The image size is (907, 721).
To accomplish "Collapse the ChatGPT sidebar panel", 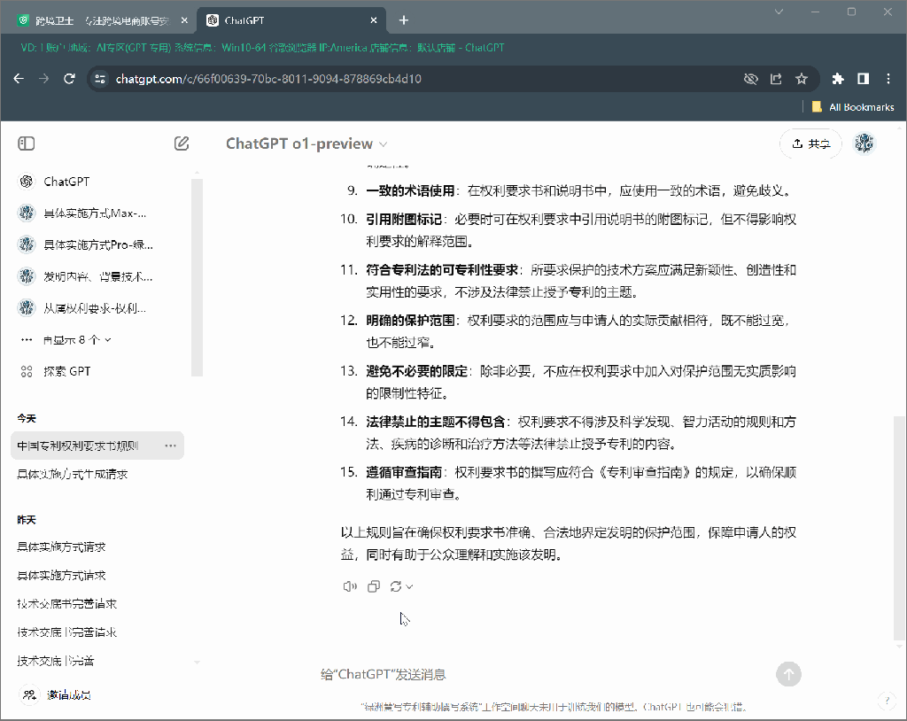I will 27,143.
